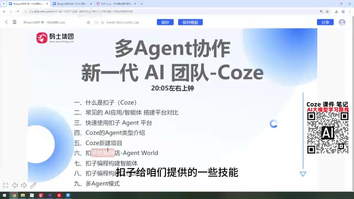Image resolution: width=354 pixels, height=199 pixels.
Task: Click the back chevron in the editor header
Action: (6, 22)
